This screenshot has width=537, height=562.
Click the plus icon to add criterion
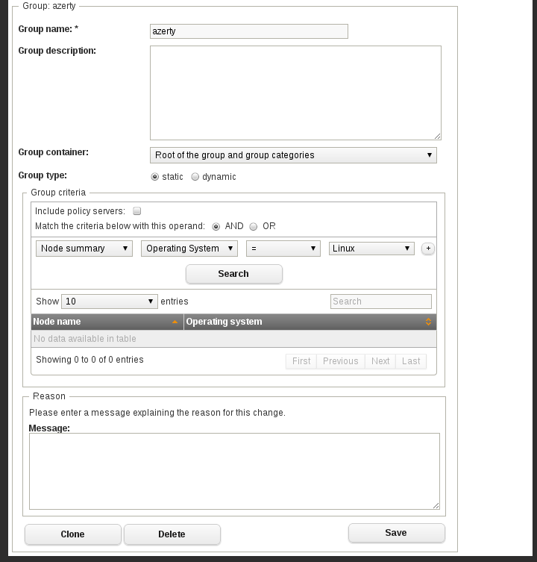(x=428, y=249)
